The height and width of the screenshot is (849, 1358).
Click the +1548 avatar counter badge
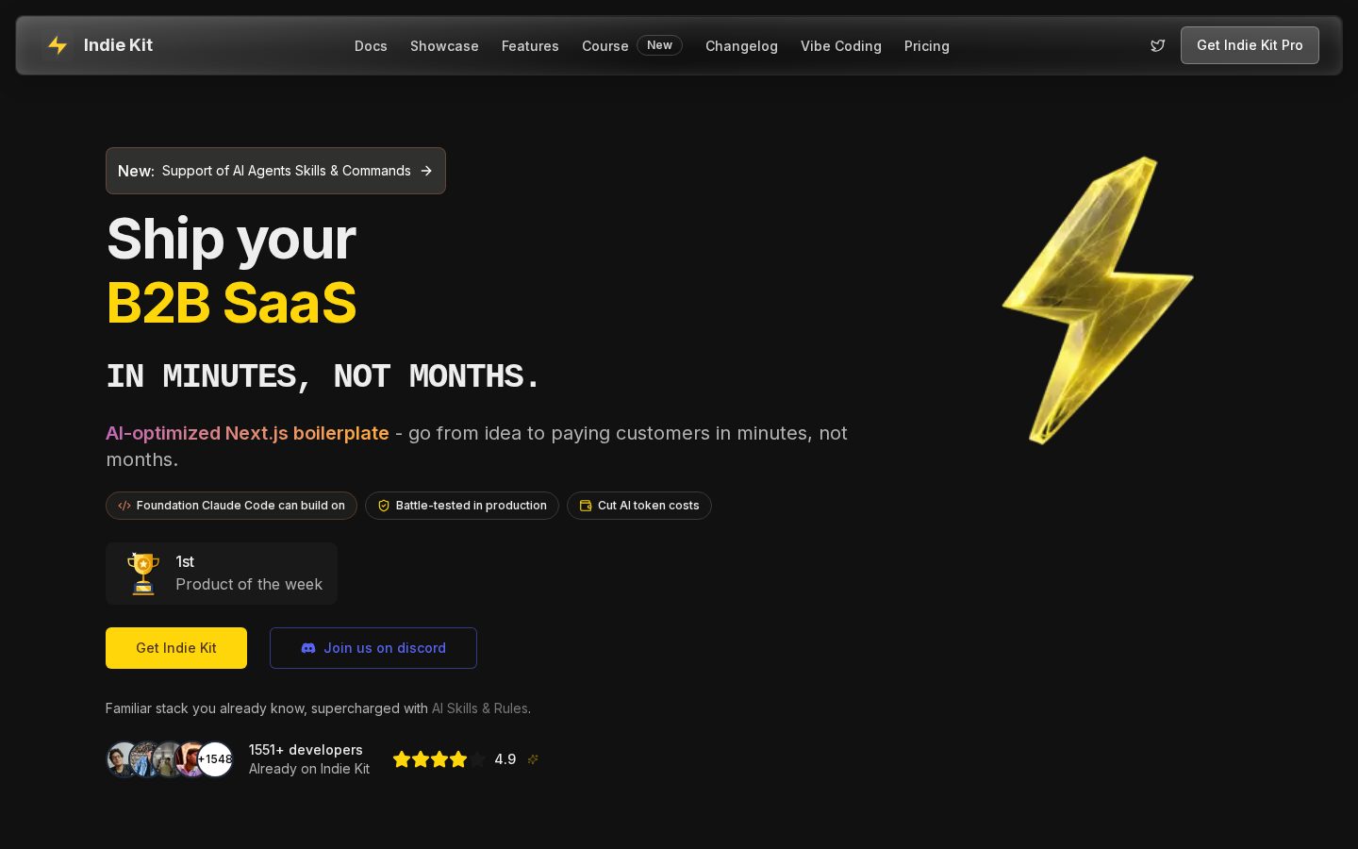[x=215, y=759]
